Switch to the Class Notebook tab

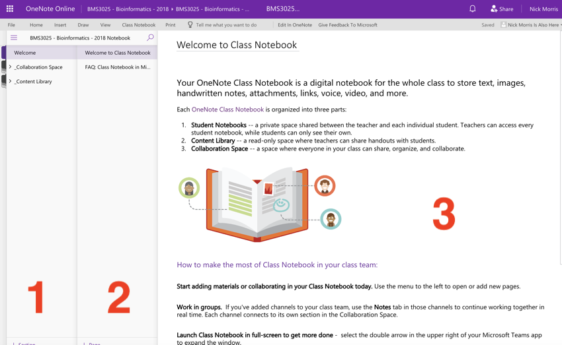pos(138,25)
